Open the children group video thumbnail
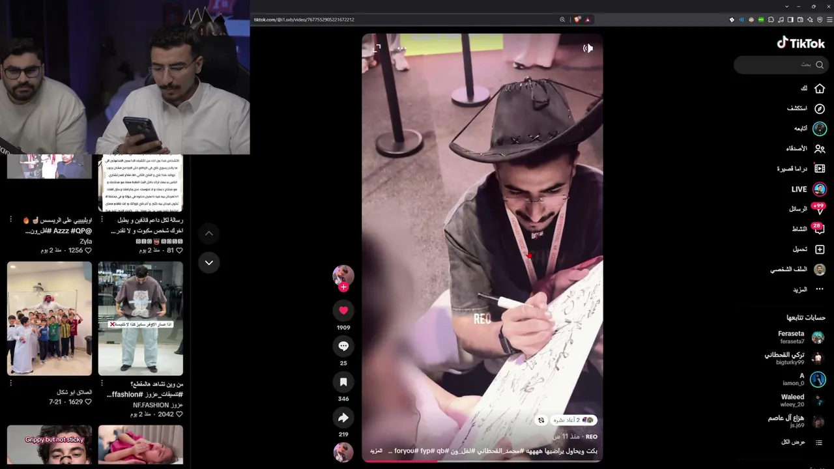 (x=50, y=319)
